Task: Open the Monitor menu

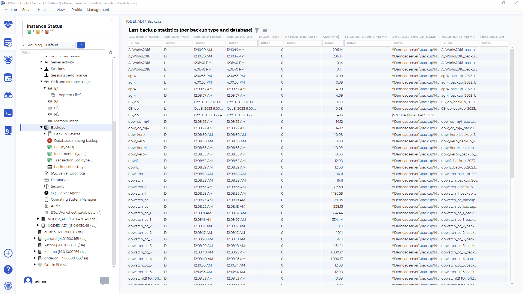Action: point(11,10)
